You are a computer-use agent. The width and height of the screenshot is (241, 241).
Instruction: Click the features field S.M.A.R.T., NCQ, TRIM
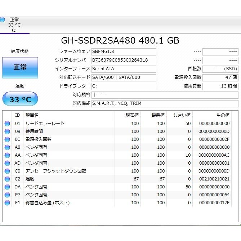pyautogui.click(x=165, y=104)
